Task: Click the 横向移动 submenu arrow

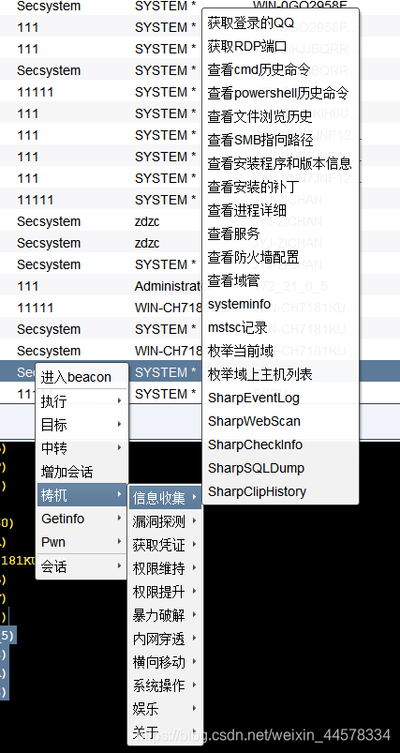Action: click(194, 661)
